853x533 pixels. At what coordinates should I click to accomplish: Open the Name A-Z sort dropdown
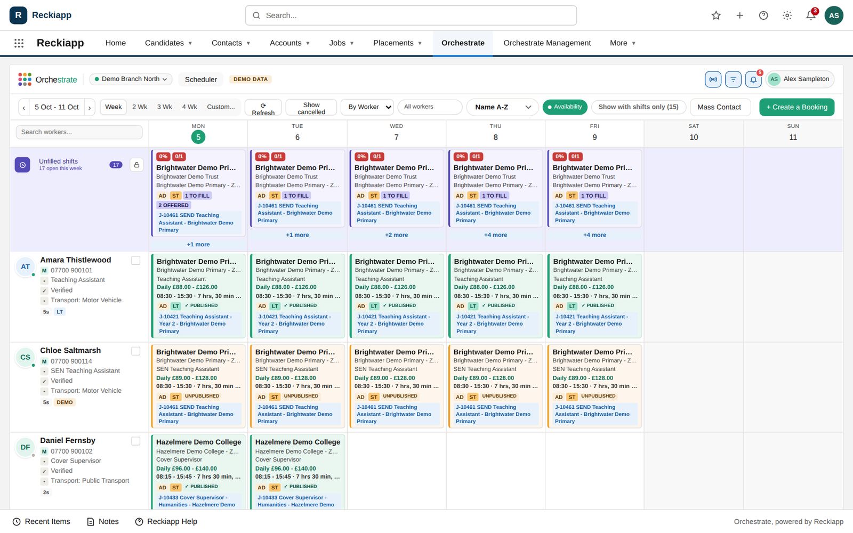point(502,107)
